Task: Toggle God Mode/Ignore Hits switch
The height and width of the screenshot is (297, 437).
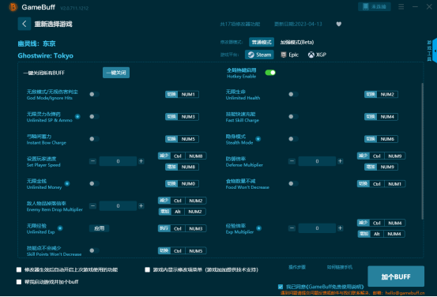Action: [x=94, y=94]
